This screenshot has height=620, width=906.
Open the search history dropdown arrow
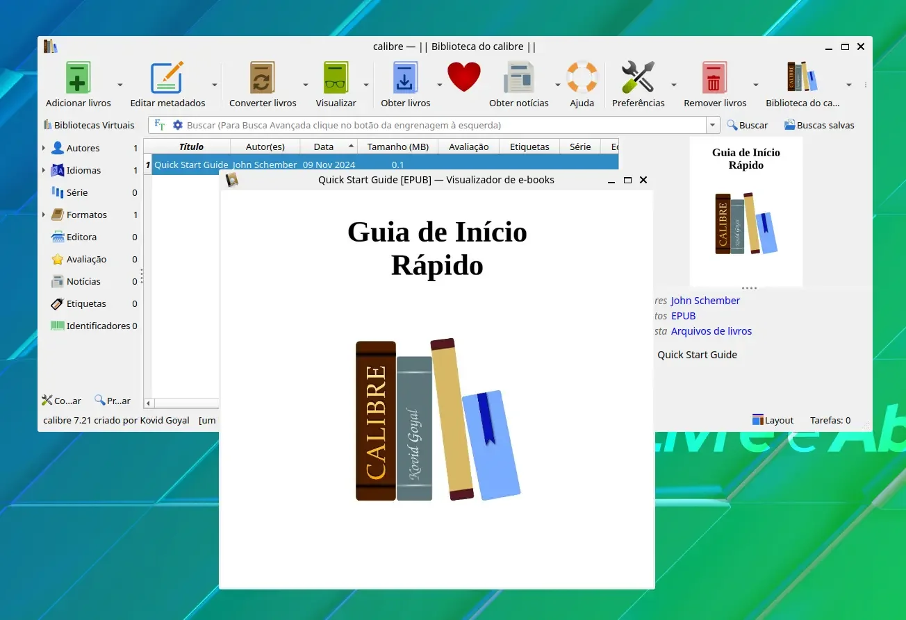tap(713, 125)
